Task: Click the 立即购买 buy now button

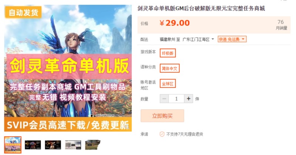Action: coord(162,116)
